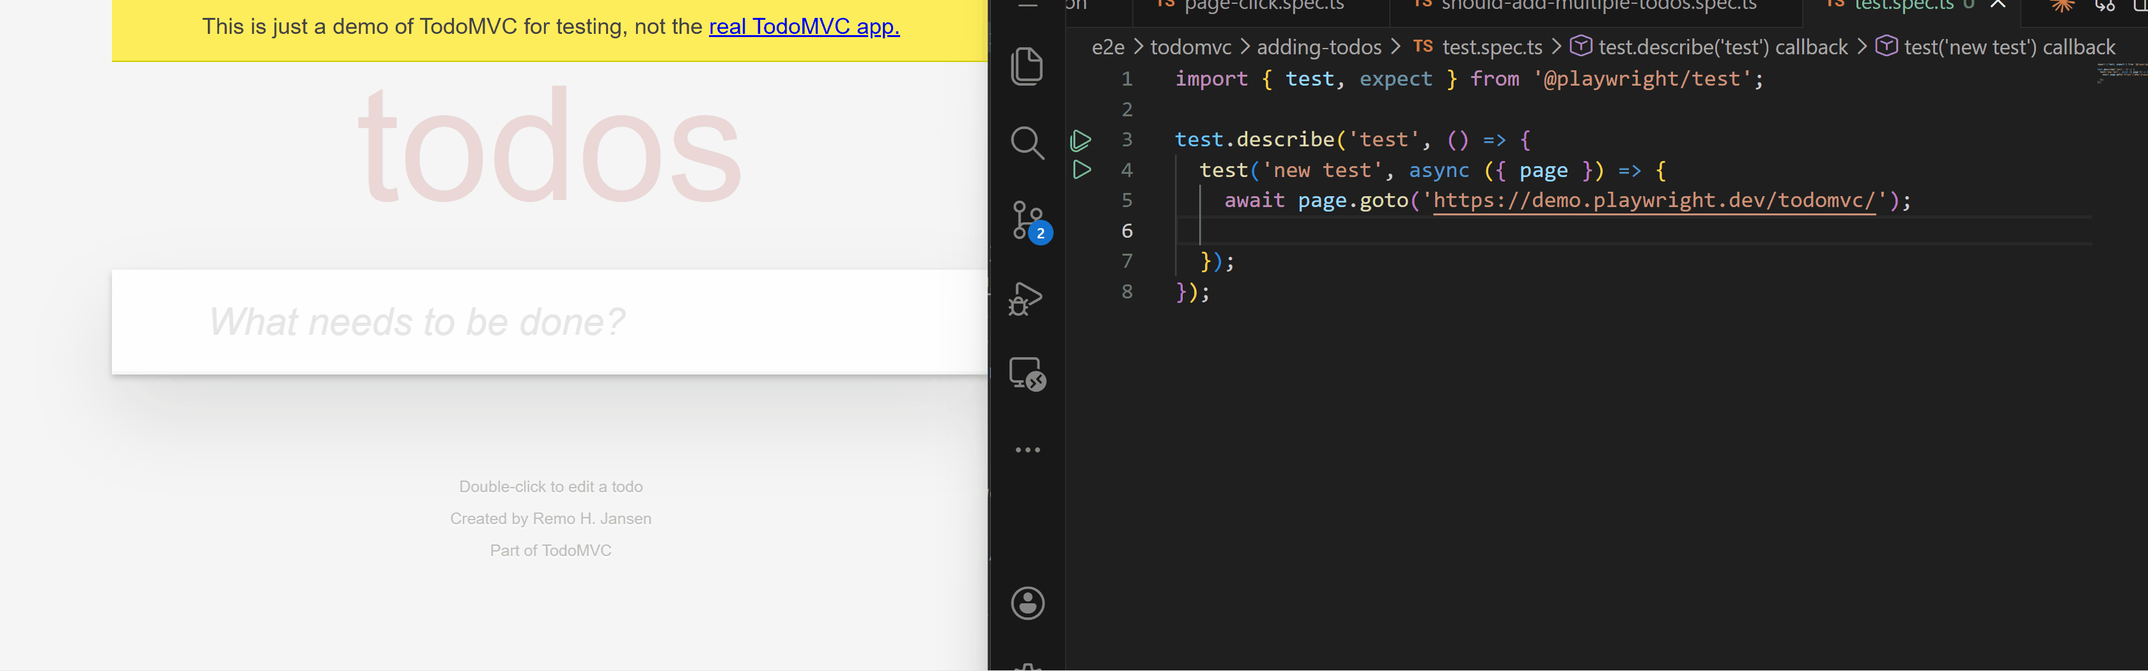2148x671 pixels.
Task: Run the test.describe block on line 3
Action: [1080, 140]
